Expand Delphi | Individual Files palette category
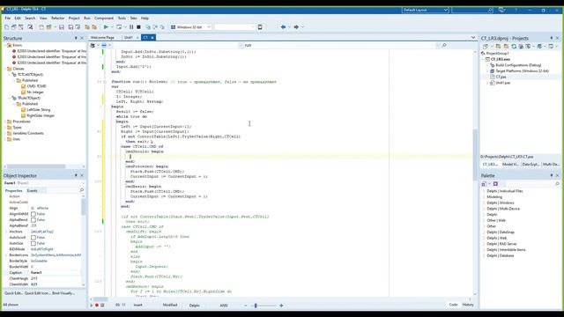This screenshot has width=564, height=317. (x=484, y=191)
